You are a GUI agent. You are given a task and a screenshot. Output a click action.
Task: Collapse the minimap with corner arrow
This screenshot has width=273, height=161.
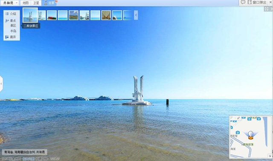pos(270,156)
